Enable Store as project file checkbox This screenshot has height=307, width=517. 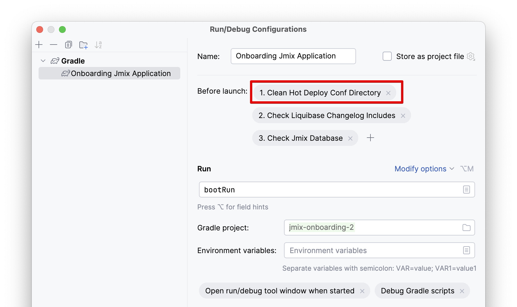(387, 56)
